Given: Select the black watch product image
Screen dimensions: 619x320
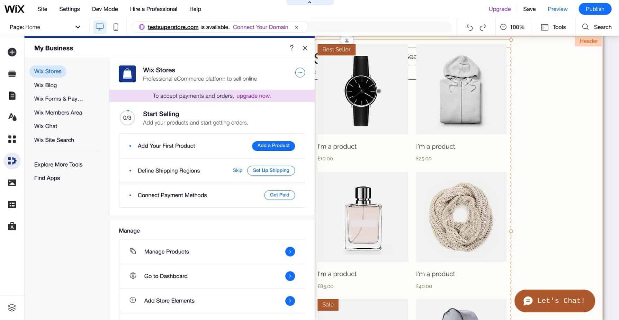Looking at the screenshot, I should tap(362, 89).
